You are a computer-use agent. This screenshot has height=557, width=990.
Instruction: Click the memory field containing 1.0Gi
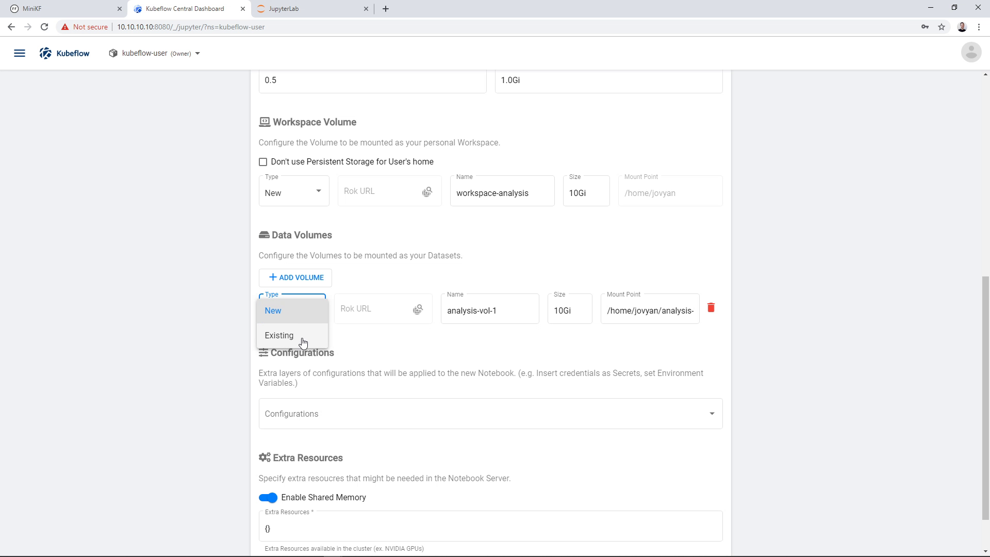click(x=608, y=80)
